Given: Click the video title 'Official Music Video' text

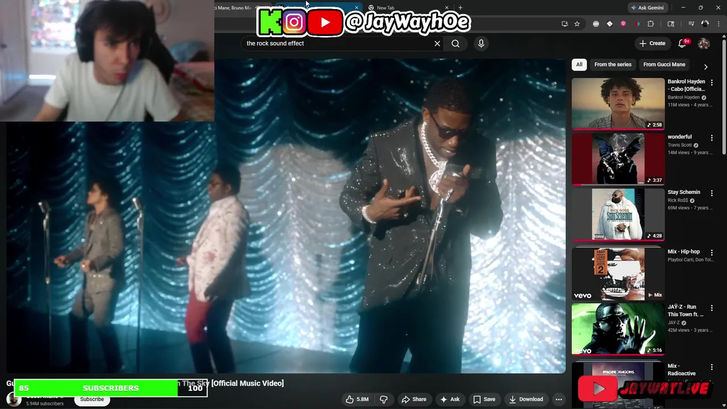Looking at the screenshot, I should pos(247,383).
